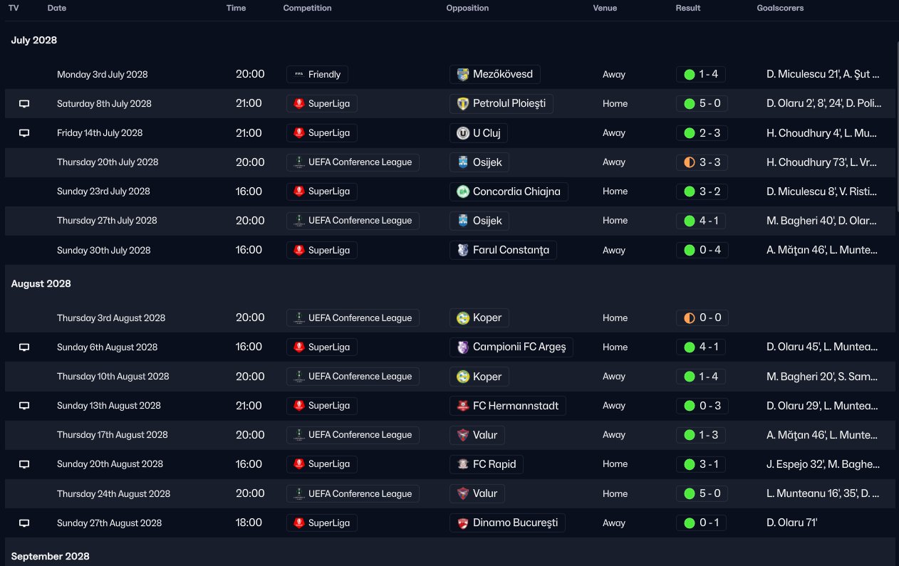Open the 5 - 0 result against Petrolul Ploiești
This screenshot has height=566, width=899.
pyautogui.click(x=701, y=104)
